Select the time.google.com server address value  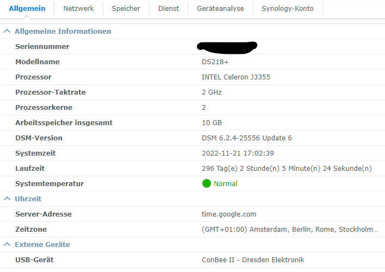(229, 214)
